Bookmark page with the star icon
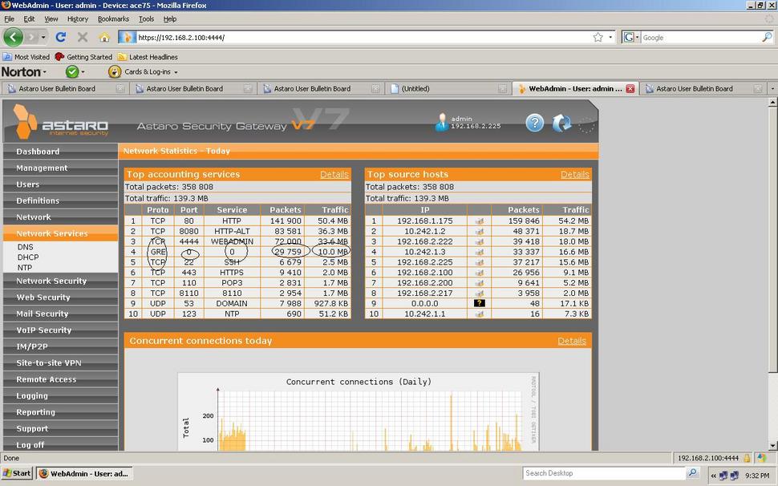 coord(598,37)
